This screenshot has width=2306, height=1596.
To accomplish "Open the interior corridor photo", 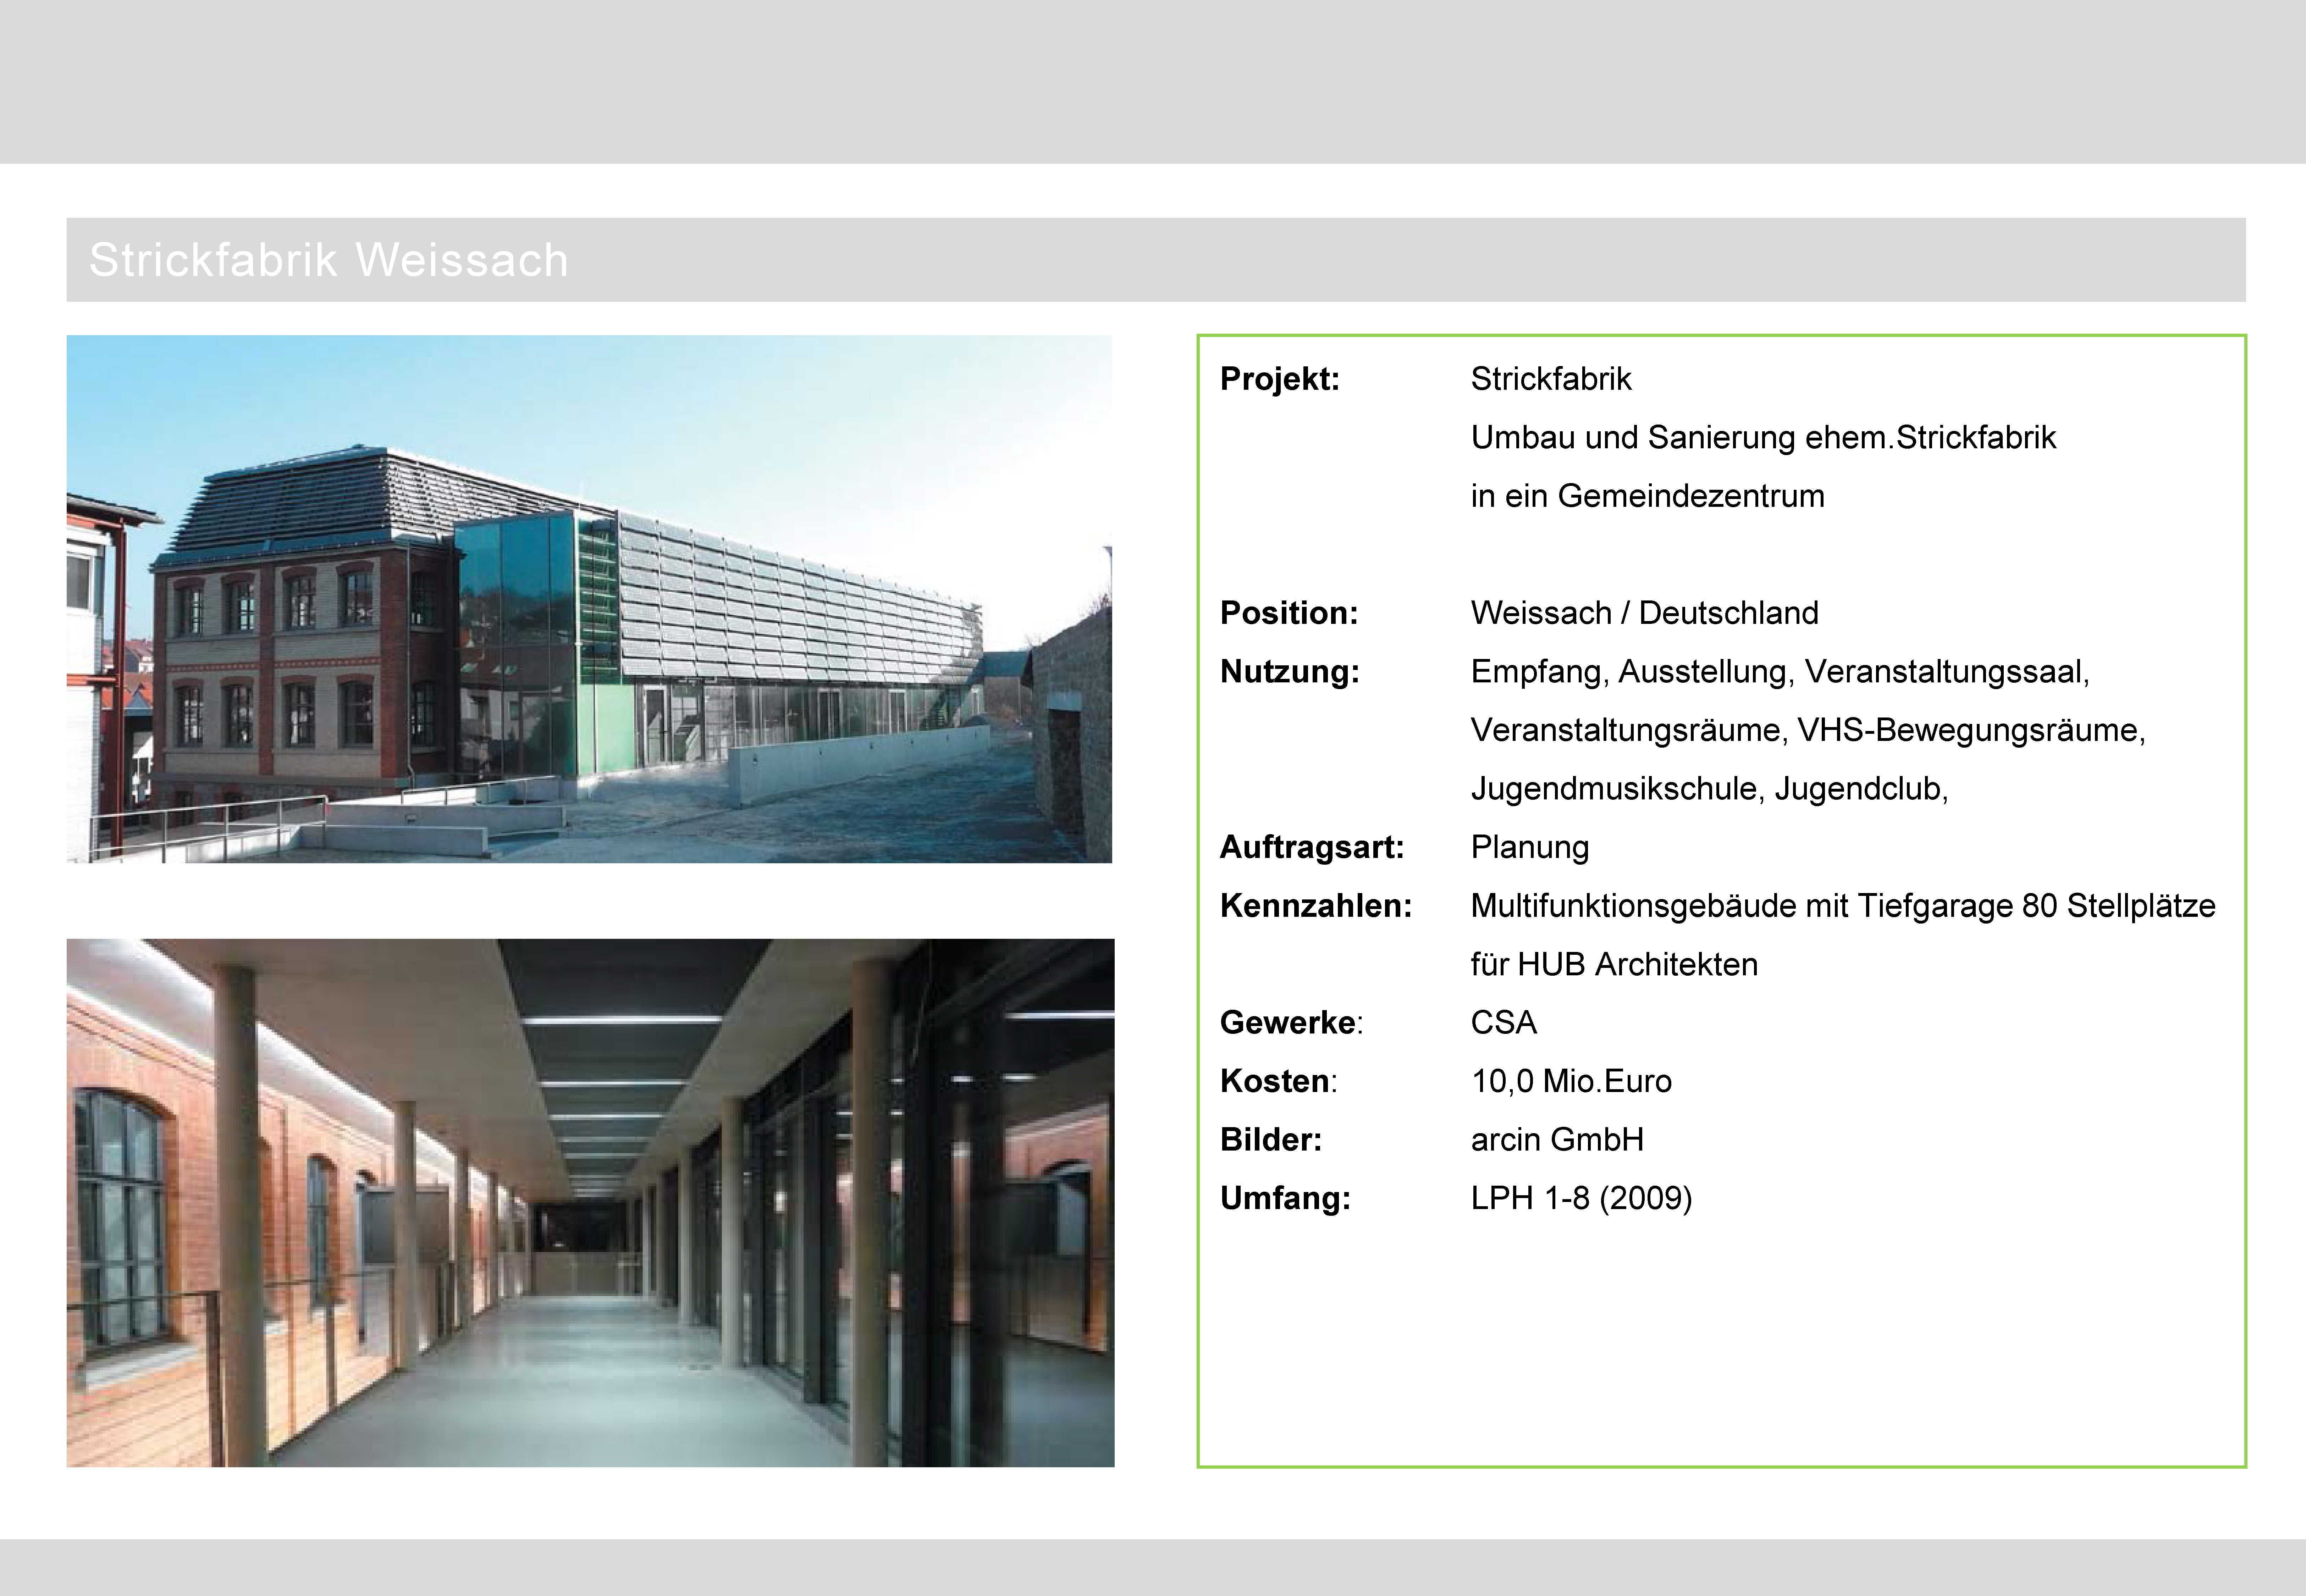I will pyautogui.click(x=590, y=1203).
